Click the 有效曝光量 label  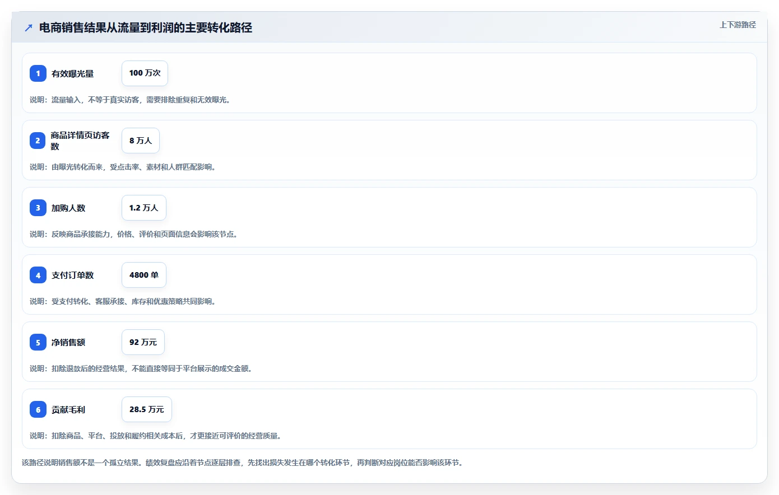[x=72, y=73]
